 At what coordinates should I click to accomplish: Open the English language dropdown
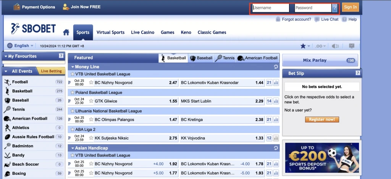coord(21,46)
